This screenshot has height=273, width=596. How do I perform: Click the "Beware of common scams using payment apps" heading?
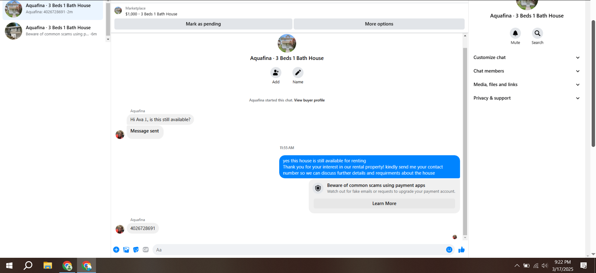click(x=376, y=185)
